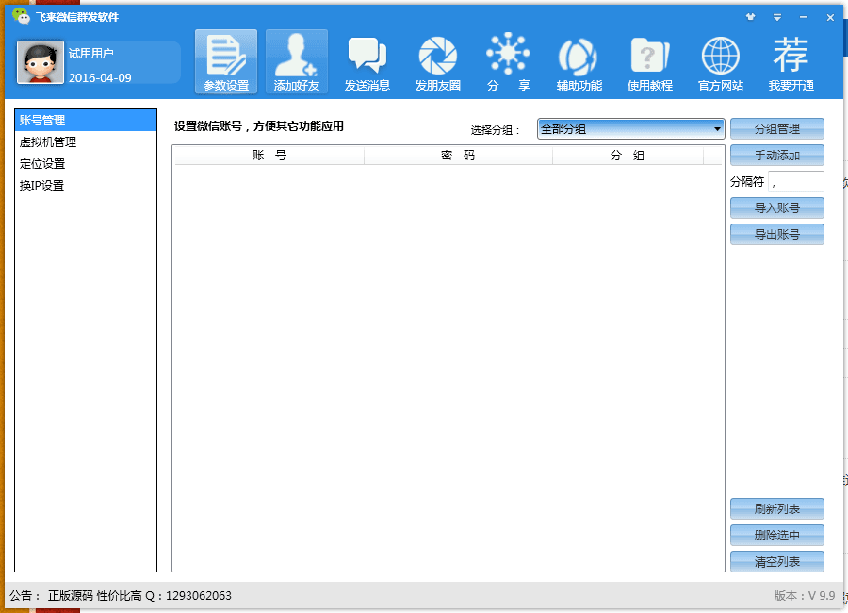The height and width of the screenshot is (613, 848).
Task: Open the 添加好友 add friends icon
Action: [x=297, y=61]
